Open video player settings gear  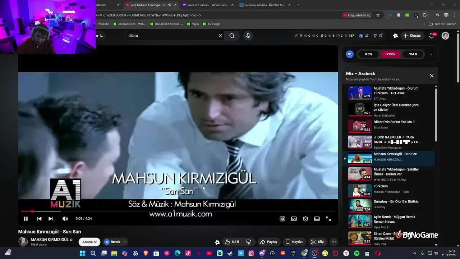click(x=305, y=219)
